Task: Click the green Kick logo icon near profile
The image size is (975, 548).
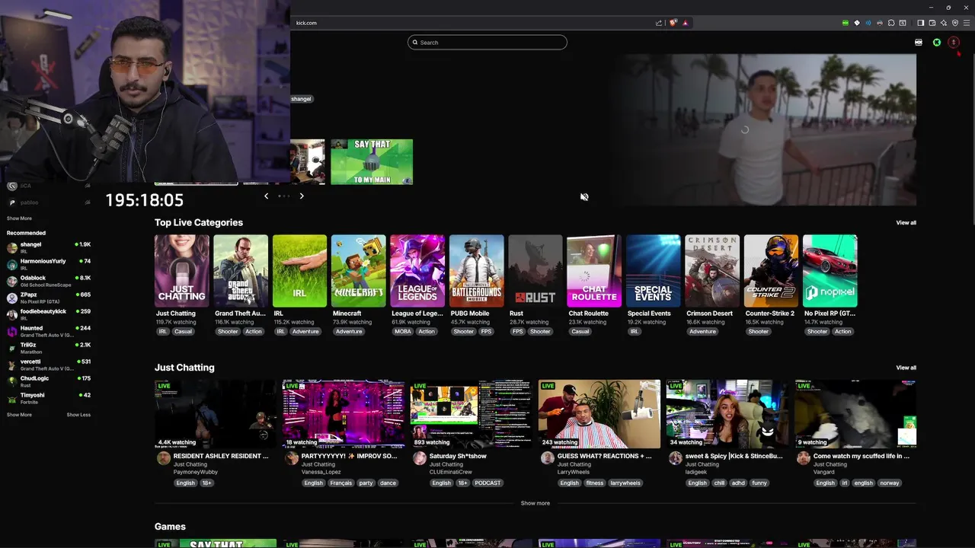Action: coord(937,43)
